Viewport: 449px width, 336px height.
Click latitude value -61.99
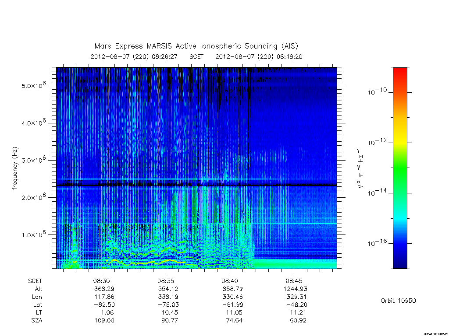[232, 305]
